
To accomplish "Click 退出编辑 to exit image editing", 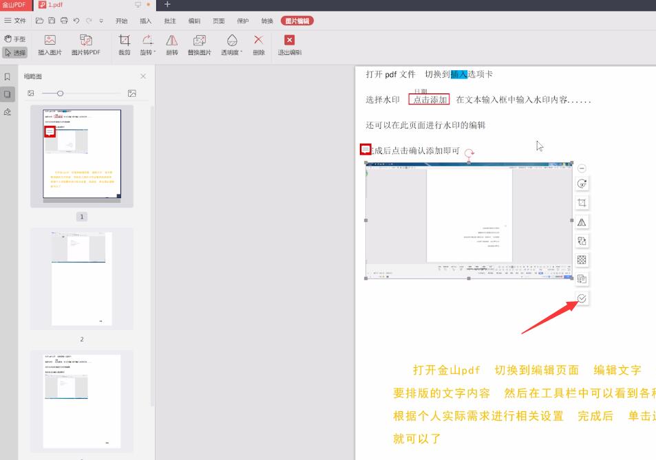I will pos(290,45).
